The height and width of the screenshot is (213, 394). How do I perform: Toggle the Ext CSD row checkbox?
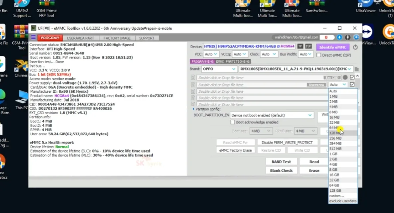[352, 77]
